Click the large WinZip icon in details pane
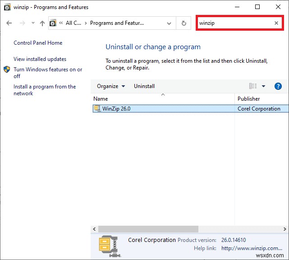The image size is (289, 260). tap(110, 246)
